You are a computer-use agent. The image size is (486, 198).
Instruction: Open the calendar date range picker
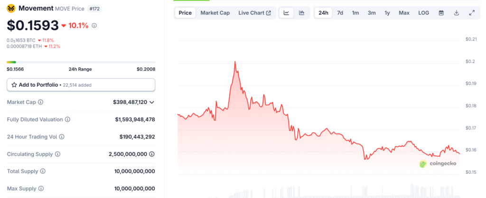[441, 13]
